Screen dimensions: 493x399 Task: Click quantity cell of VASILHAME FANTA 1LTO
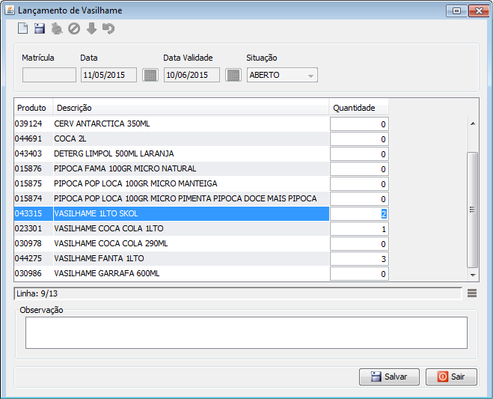pyautogui.click(x=359, y=259)
